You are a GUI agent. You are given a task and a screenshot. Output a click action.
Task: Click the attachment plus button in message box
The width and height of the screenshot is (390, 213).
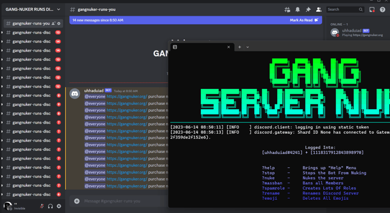coord(76,201)
